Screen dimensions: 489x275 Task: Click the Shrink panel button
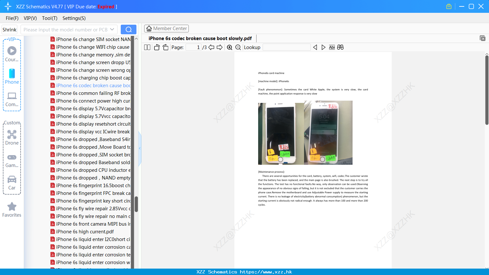pyautogui.click(x=9, y=29)
